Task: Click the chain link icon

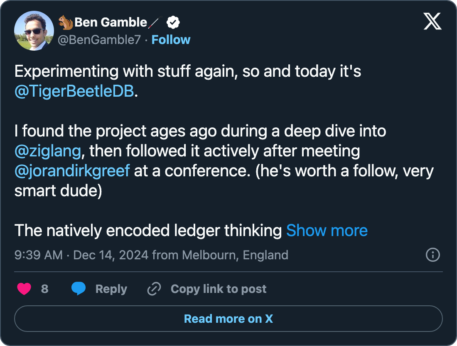Action: click(154, 289)
